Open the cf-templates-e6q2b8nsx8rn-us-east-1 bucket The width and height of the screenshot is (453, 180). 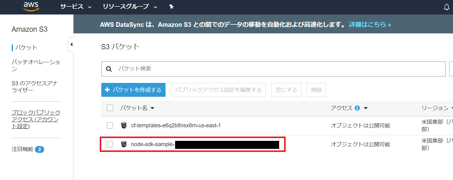point(176,125)
